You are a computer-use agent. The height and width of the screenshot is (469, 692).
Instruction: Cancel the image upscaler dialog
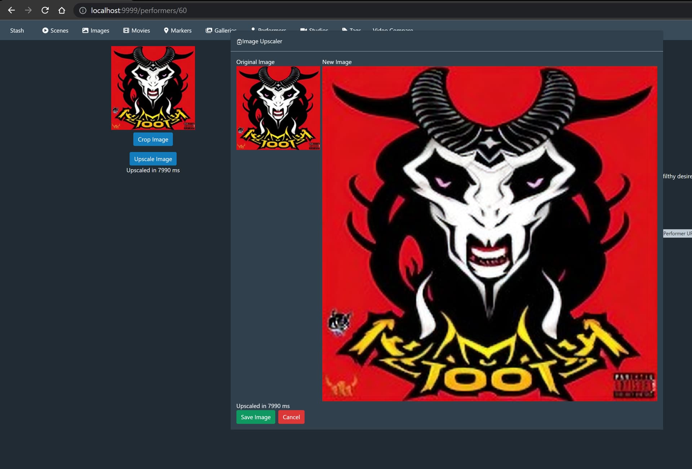[291, 417]
